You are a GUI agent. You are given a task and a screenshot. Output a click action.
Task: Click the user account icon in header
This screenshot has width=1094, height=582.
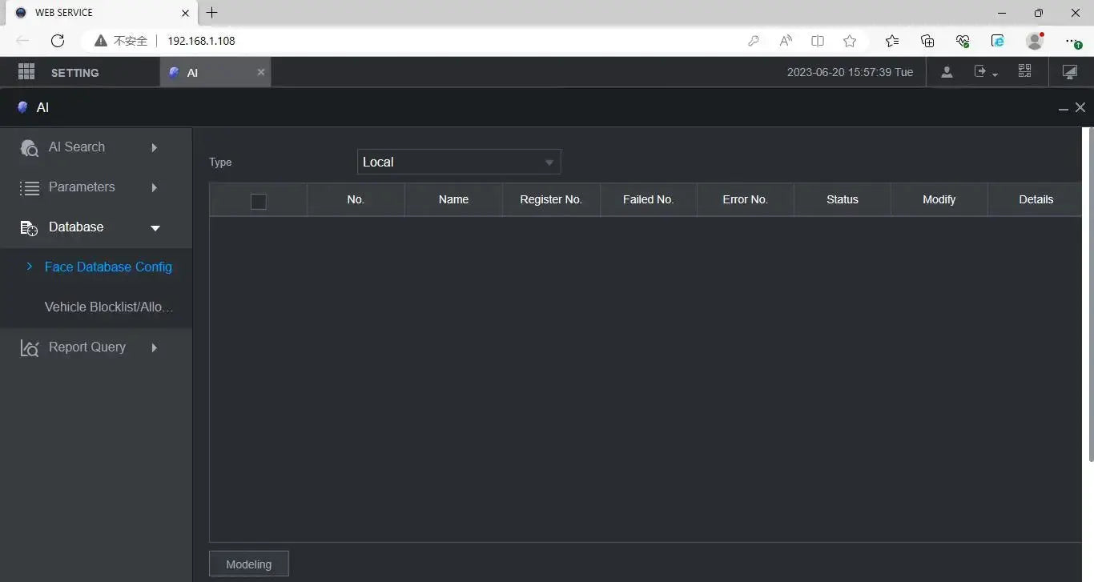(x=947, y=72)
